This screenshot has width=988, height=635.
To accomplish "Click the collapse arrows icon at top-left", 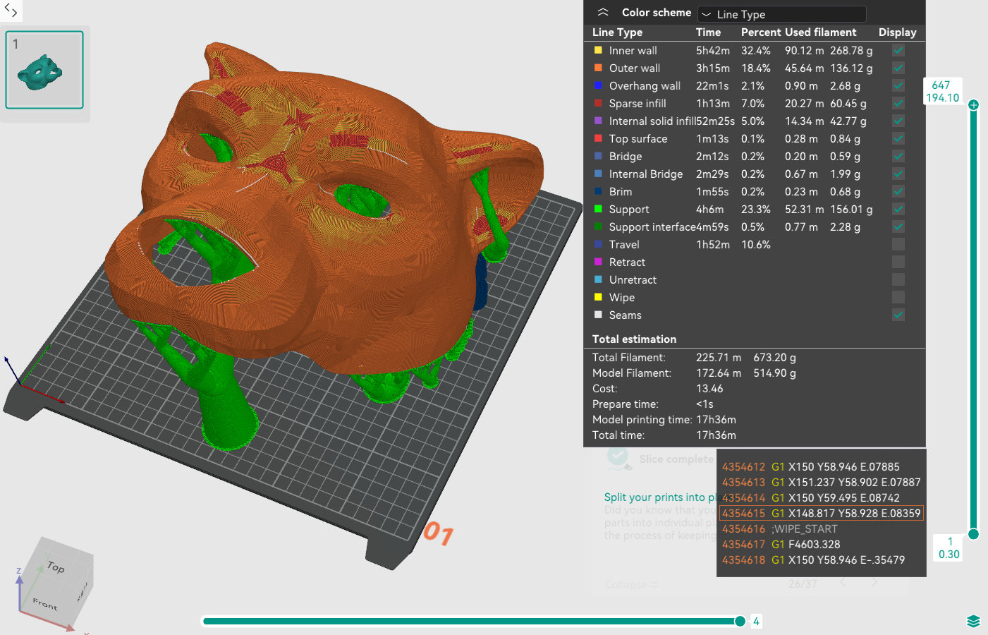I will (x=11, y=10).
